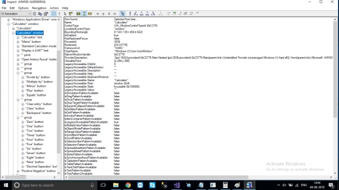Open Skype from the taskbar
This screenshot has height=190, width=339.
(152, 185)
